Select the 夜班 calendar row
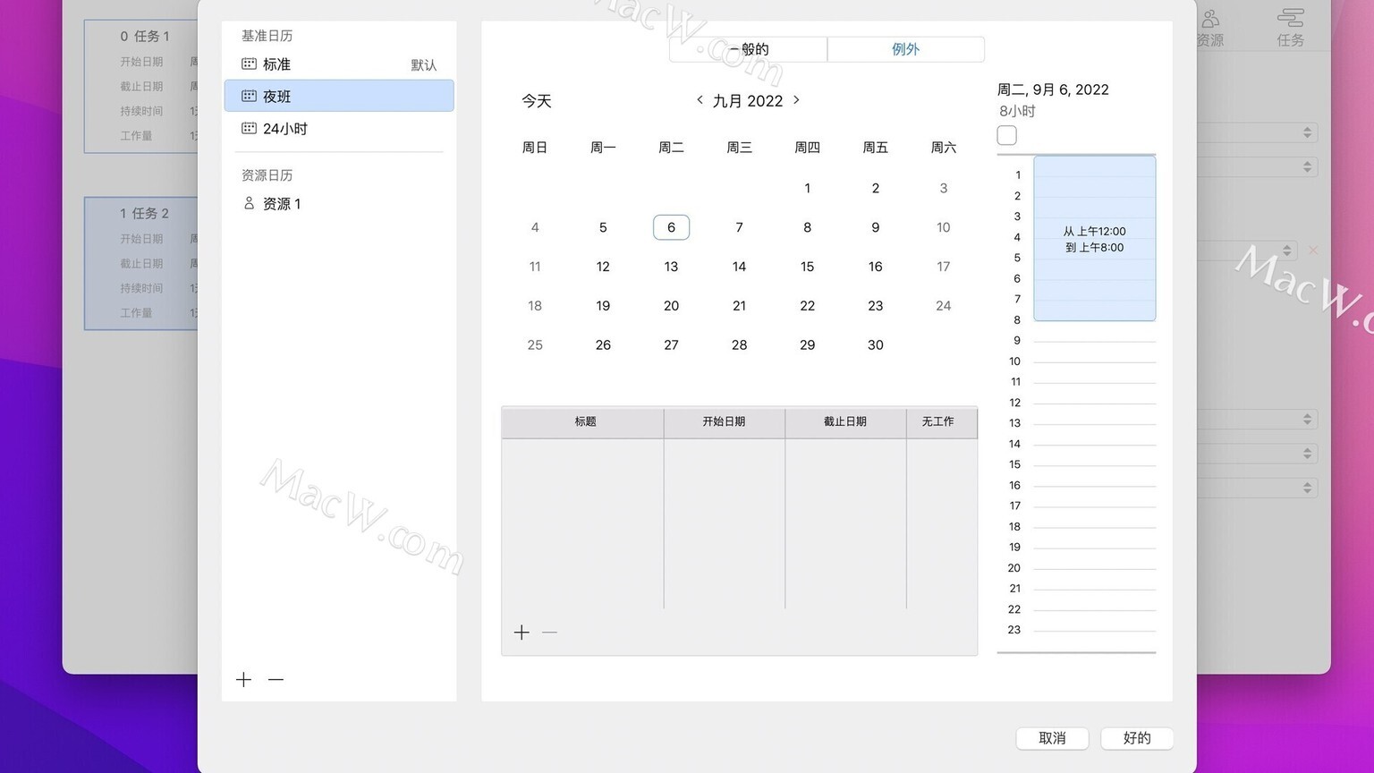Viewport: 1374px width, 773px height. point(339,96)
